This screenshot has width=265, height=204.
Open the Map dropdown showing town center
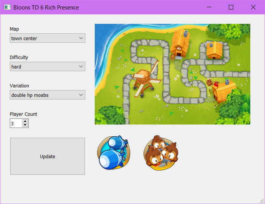(x=48, y=38)
